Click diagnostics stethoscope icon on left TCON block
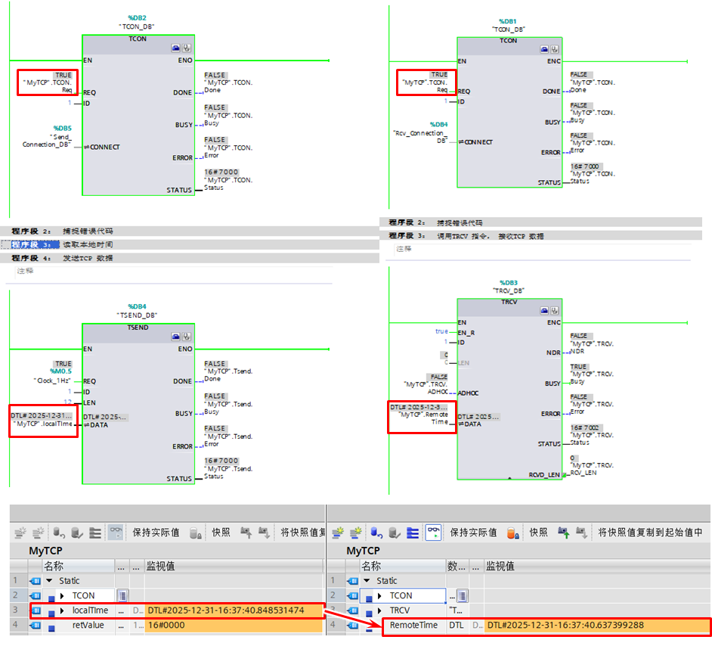Screen dimensions: 712x646 [186, 47]
